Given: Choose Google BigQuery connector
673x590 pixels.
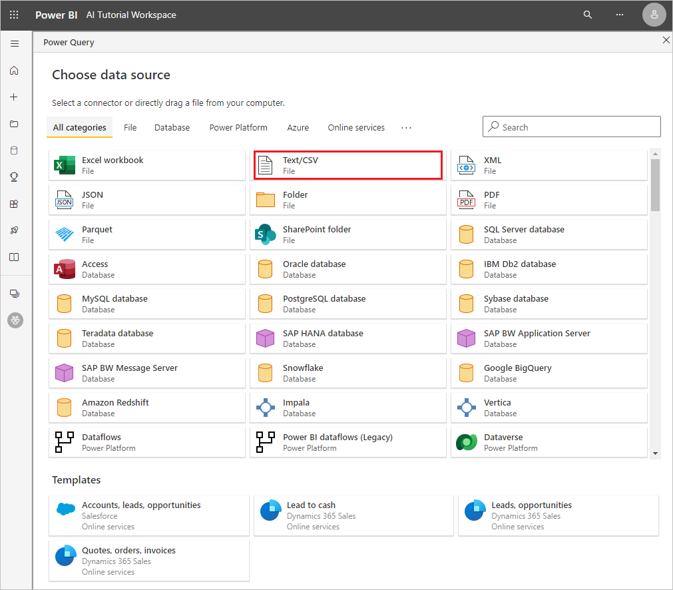Looking at the screenshot, I should click(549, 373).
